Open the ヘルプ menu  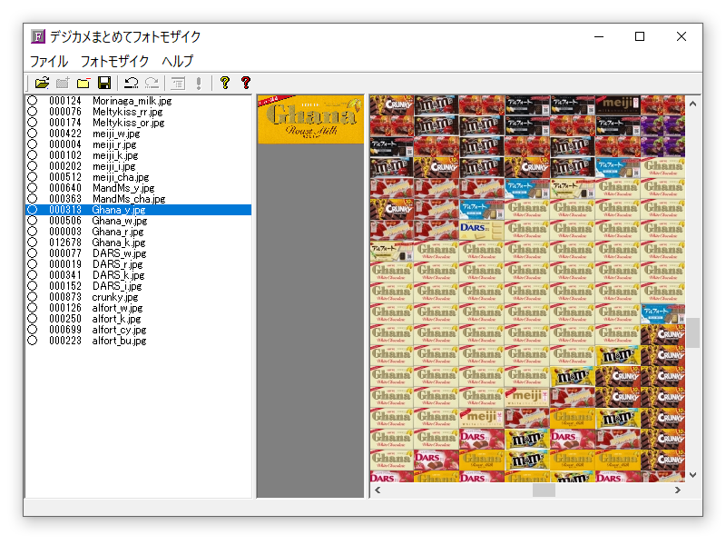(178, 61)
